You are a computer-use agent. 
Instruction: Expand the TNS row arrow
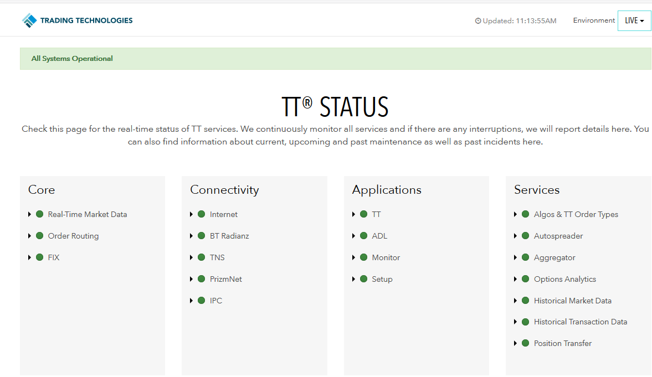point(191,258)
